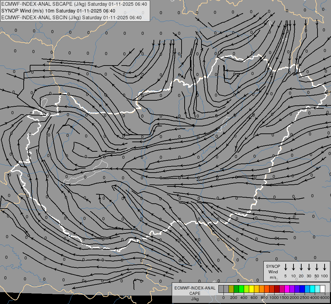Pick the indigo swatch right of 2000 tick
Viewport: 331px width, 304px height.
[297, 289]
